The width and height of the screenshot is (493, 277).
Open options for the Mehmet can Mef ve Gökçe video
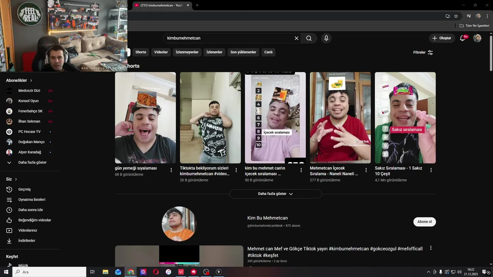pos(431,248)
